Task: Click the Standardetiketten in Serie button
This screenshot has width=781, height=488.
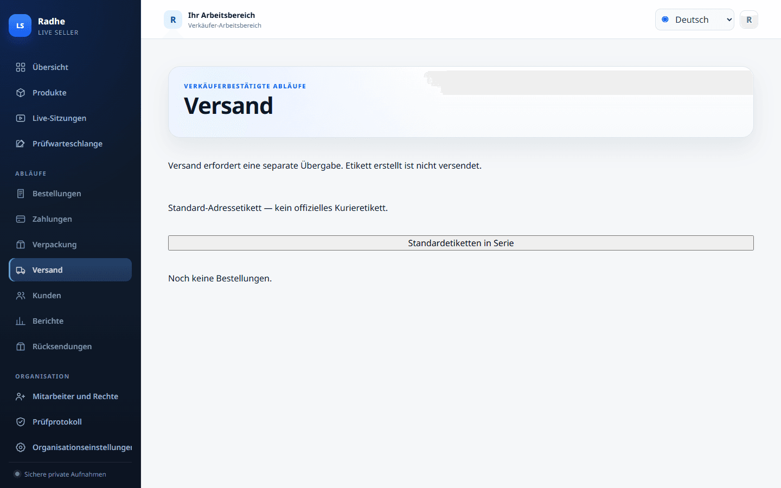Action: click(461, 243)
